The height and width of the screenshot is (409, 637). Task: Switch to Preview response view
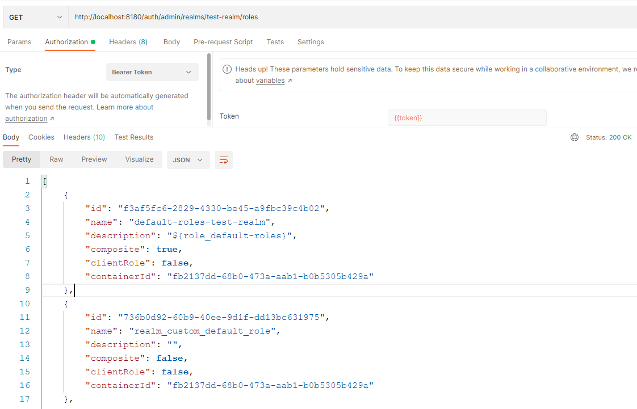[x=94, y=159]
